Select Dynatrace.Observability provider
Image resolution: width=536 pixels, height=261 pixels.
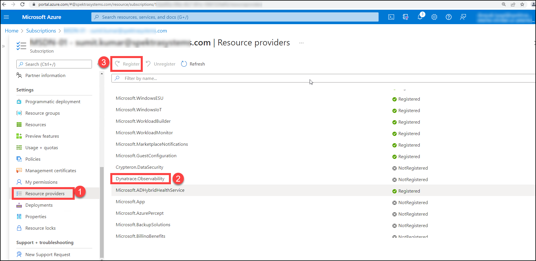pos(140,179)
